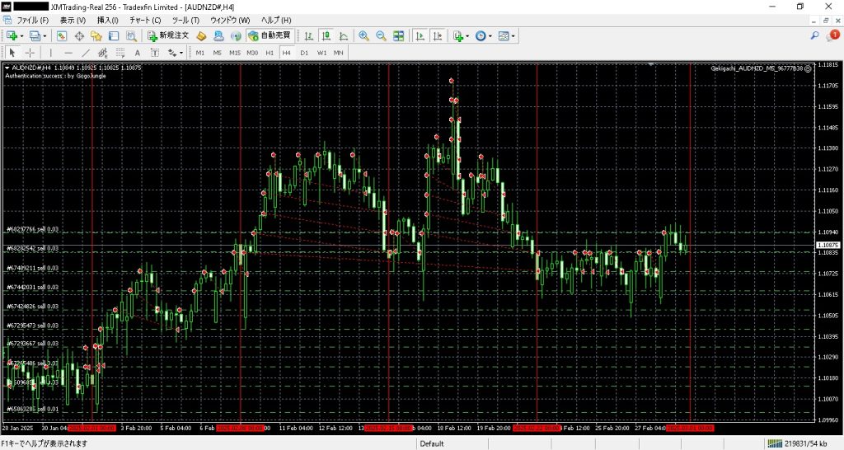Pick the vertical line drawing tool
844x450 pixels.
[50, 53]
